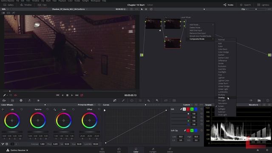Select the eyedropper qualifier picker tool
The width and height of the screenshot is (272, 153).
click(x=5, y=95)
